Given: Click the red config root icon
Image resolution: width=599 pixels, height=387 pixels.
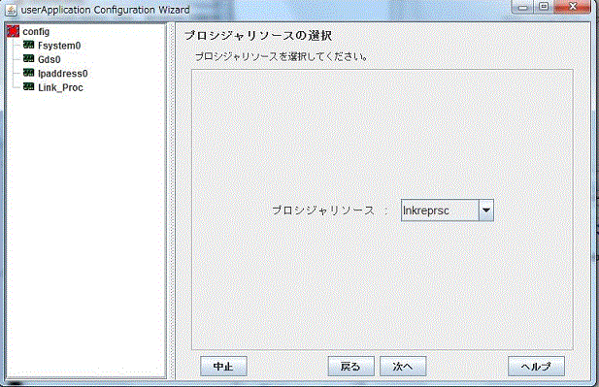Looking at the screenshot, I should point(13,31).
